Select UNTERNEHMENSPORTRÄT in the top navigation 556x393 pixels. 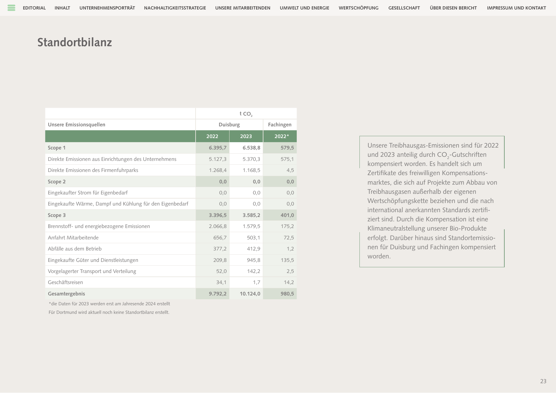107,8
